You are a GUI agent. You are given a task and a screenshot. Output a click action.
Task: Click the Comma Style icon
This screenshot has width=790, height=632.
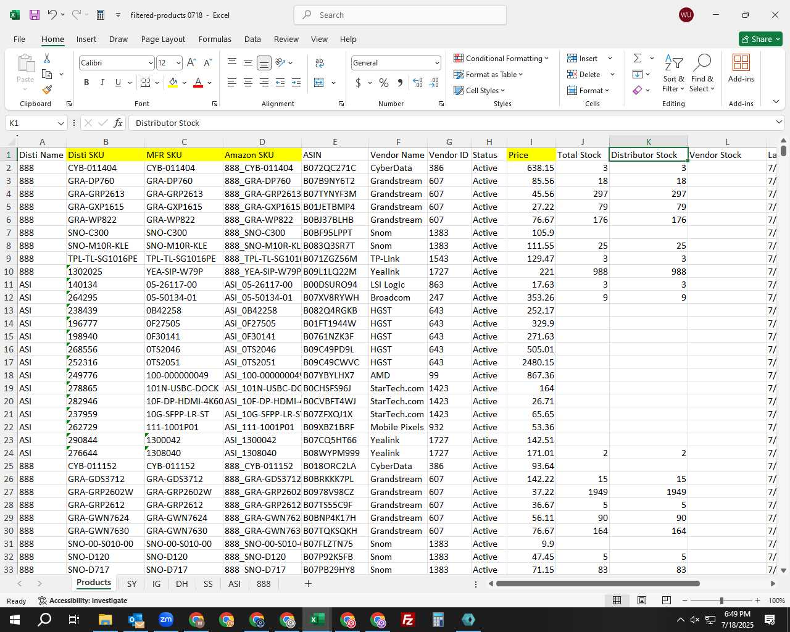point(400,82)
